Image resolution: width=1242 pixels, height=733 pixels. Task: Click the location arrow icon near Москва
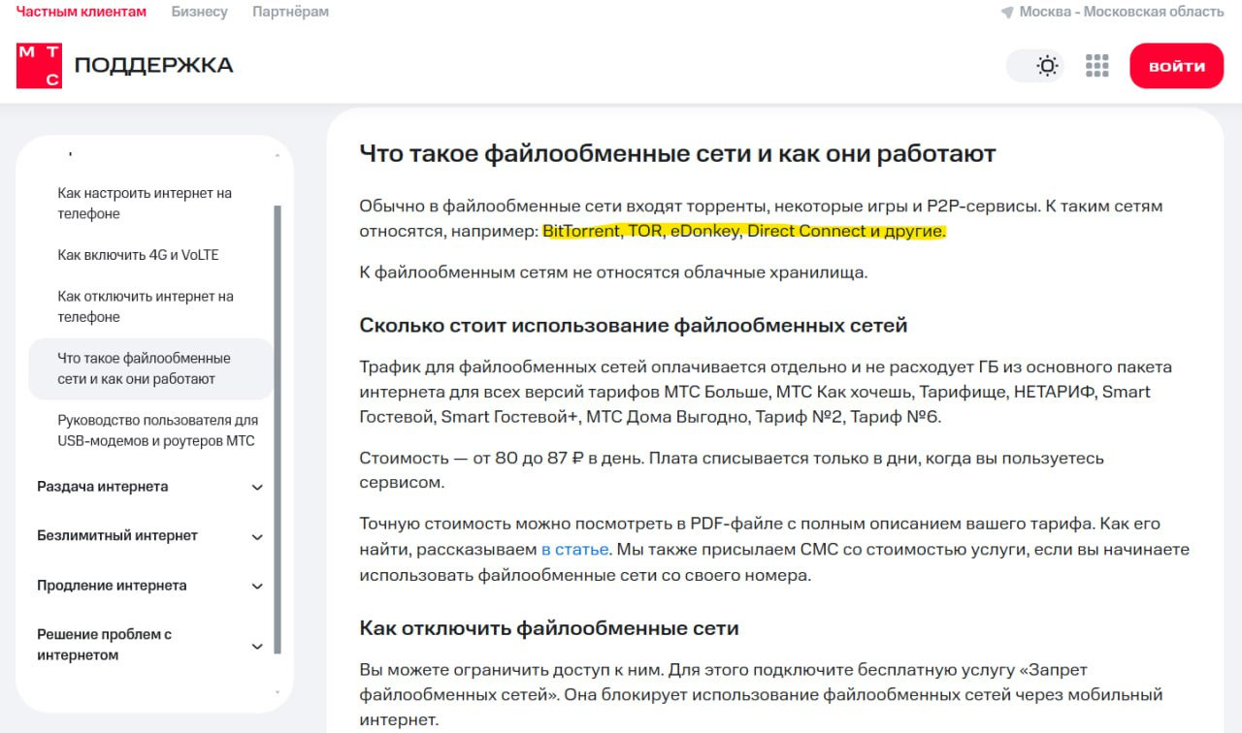(1007, 12)
